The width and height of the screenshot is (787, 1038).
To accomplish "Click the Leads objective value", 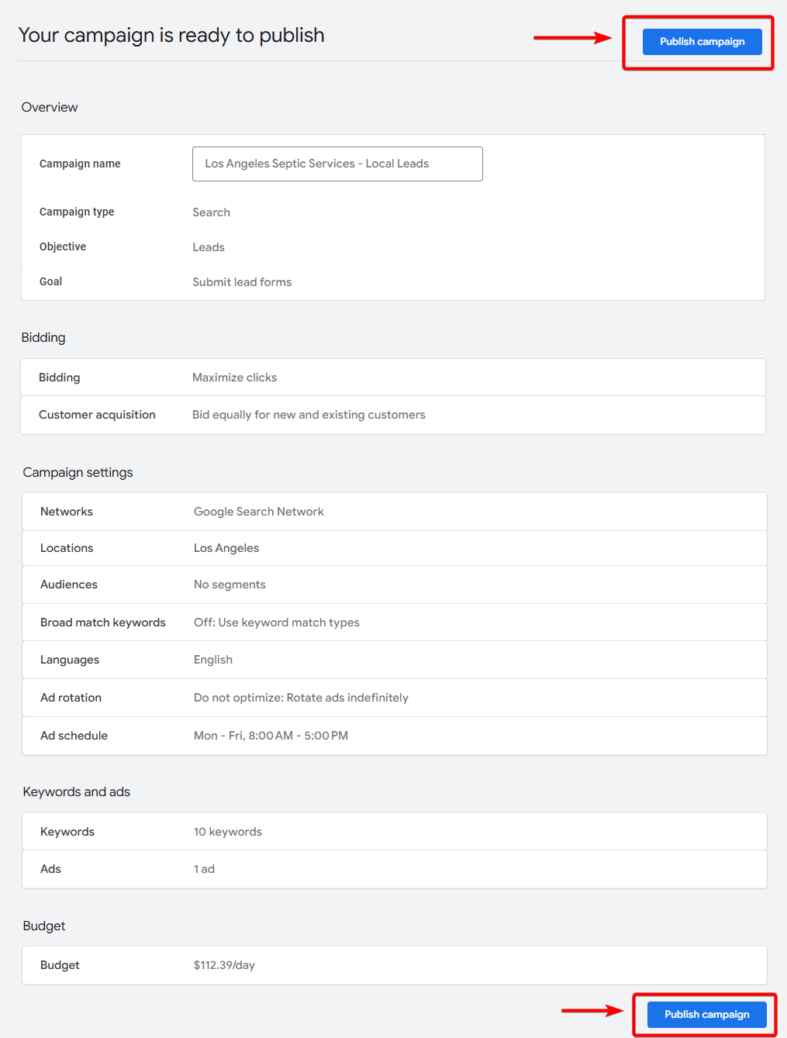I will pos(209,247).
